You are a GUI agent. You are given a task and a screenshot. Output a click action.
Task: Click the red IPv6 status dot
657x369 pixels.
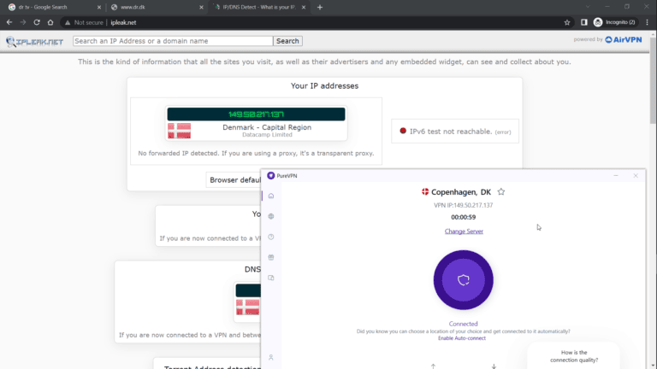click(403, 131)
